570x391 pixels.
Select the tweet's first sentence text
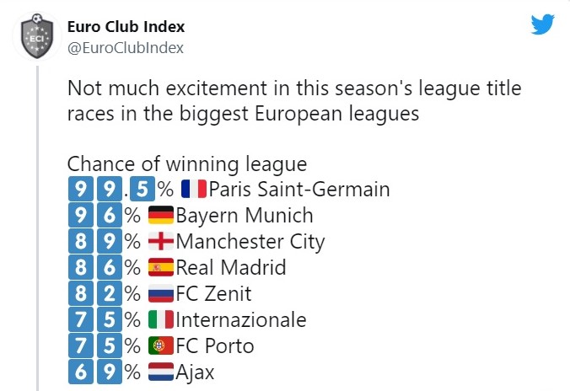(x=294, y=100)
